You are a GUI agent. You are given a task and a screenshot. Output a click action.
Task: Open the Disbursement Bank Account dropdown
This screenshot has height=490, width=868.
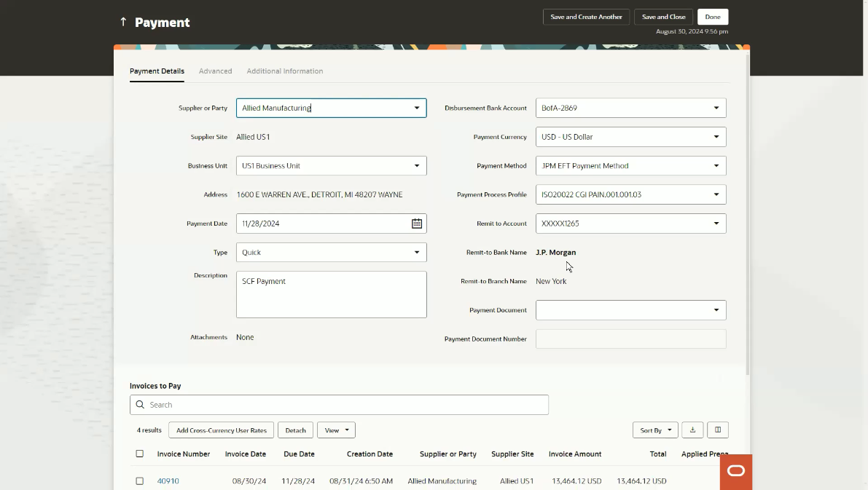click(716, 108)
